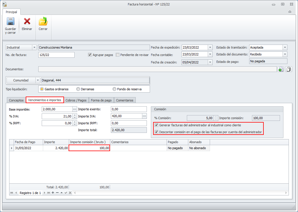Click the grid horizontal scrollbar
The image size is (298, 212).
(180, 193)
